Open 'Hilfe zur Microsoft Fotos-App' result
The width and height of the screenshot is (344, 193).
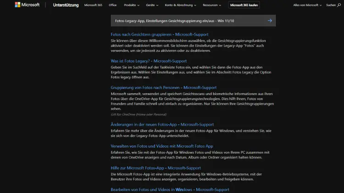pyautogui.click(x=155, y=168)
